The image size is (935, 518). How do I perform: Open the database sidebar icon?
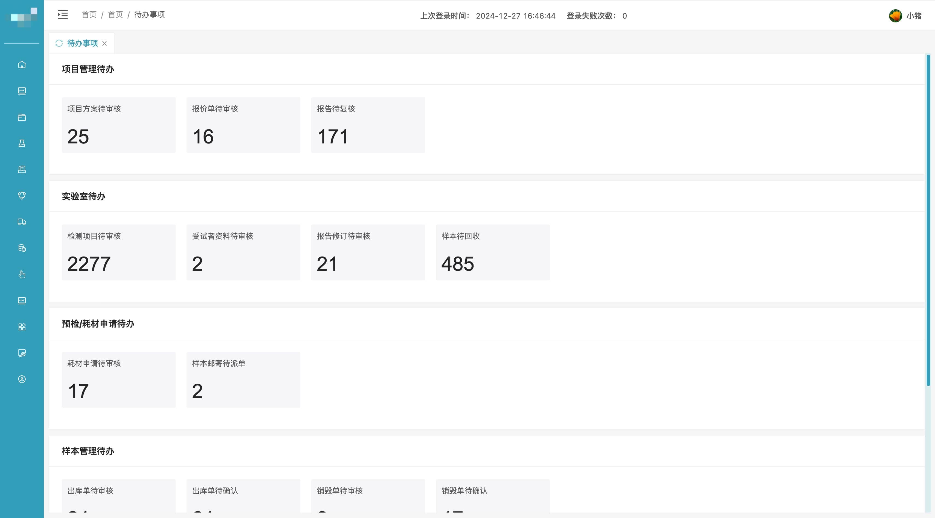pyautogui.click(x=22, y=248)
